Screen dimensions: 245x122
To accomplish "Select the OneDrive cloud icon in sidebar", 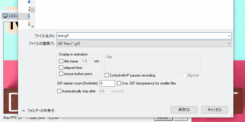I will (29, 2).
